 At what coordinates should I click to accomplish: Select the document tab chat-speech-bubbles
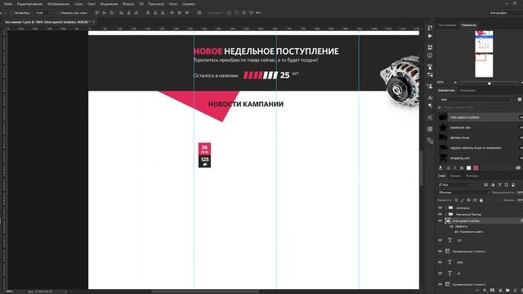(47, 22)
